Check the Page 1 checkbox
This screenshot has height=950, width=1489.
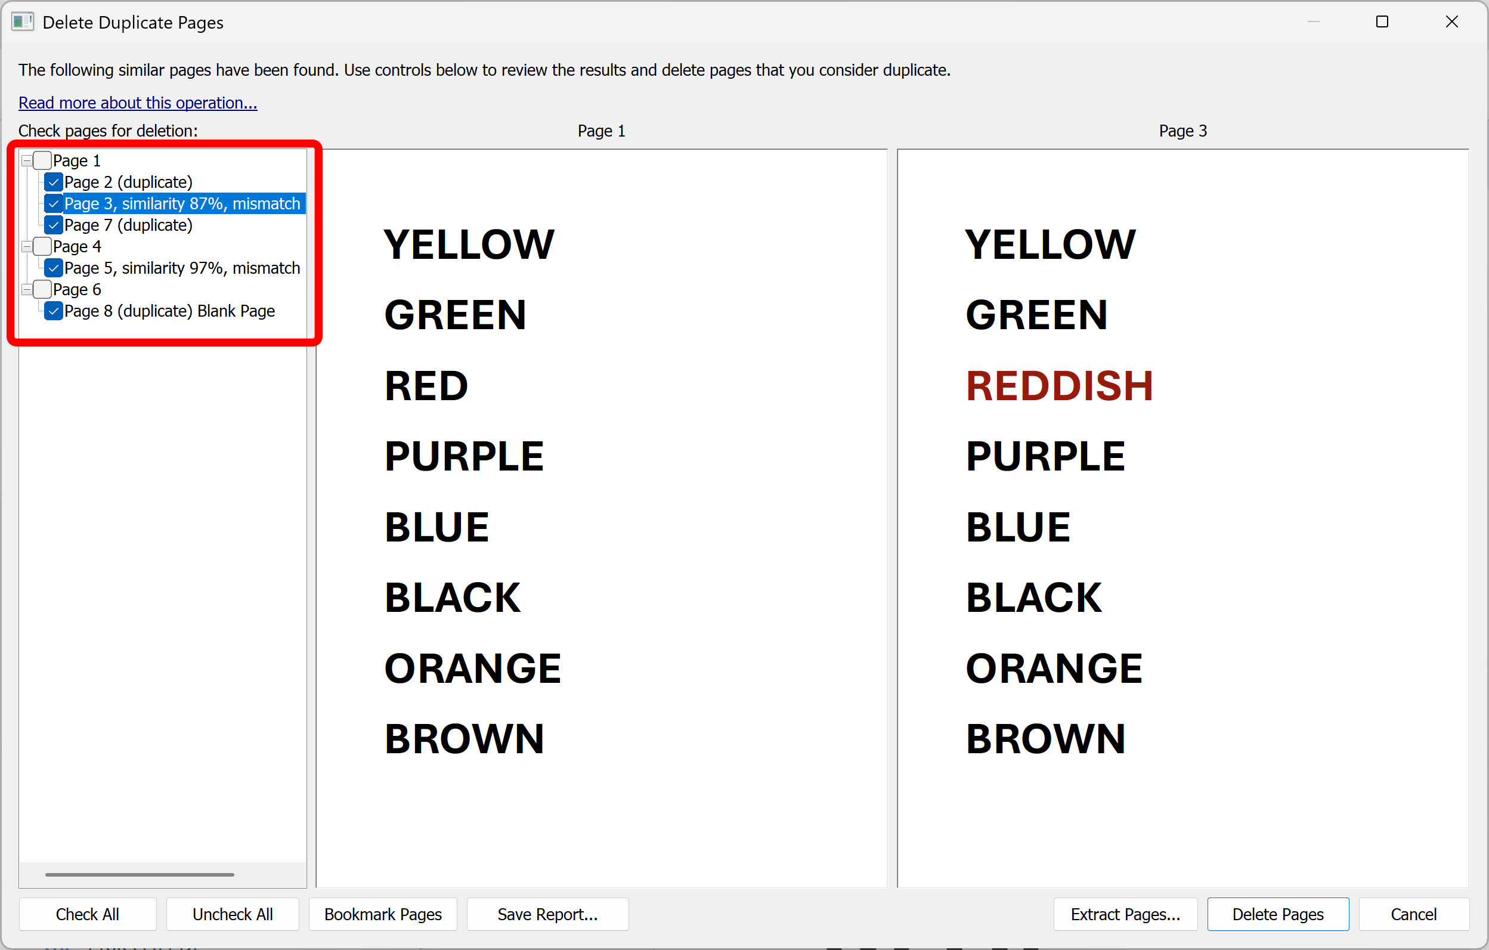pyautogui.click(x=42, y=160)
